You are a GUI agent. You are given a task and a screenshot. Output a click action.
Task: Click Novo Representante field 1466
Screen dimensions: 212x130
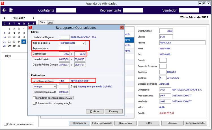[x=64, y=81]
